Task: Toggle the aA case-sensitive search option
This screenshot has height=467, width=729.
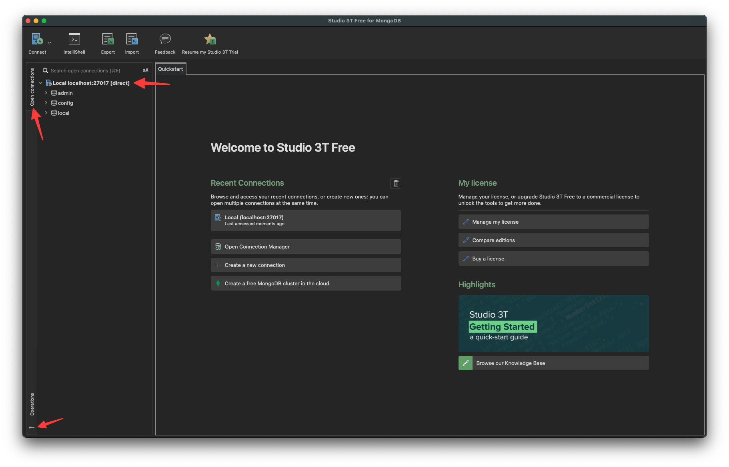Action: (145, 70)
